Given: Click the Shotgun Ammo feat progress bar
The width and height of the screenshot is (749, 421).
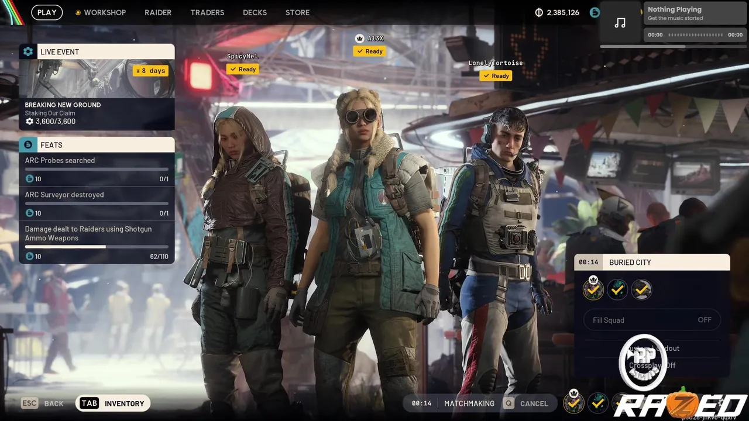Looking at the screenshot, I should (x=97, y=247).
